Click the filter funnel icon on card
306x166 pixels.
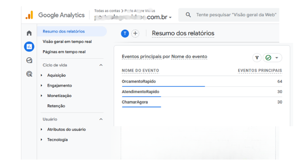[257, 58]
